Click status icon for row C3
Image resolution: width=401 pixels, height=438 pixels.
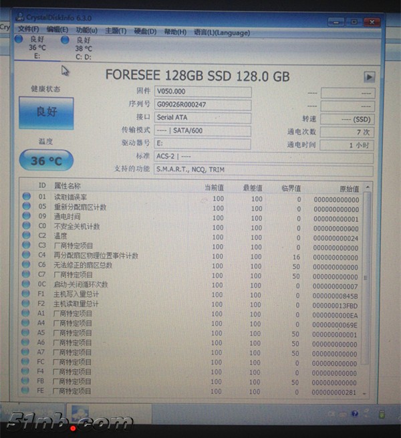click(26, 245)
